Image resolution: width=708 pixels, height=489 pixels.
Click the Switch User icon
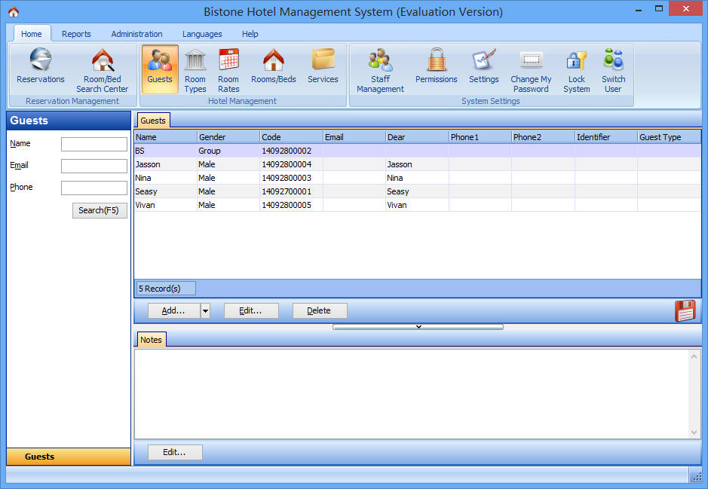coord(613,70)
